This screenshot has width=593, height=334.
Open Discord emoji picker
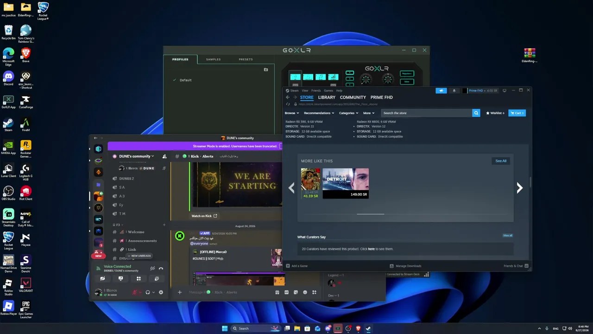pos(305,292)
